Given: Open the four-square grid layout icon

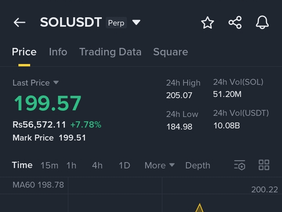Looking at the screenshot, I should point(264,165).
